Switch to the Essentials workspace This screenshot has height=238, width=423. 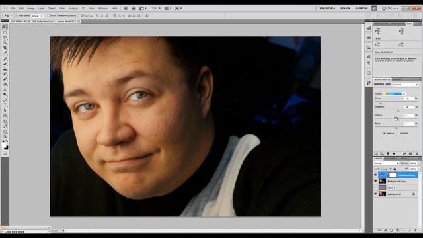pyautogui.click(x=327, y=9)
